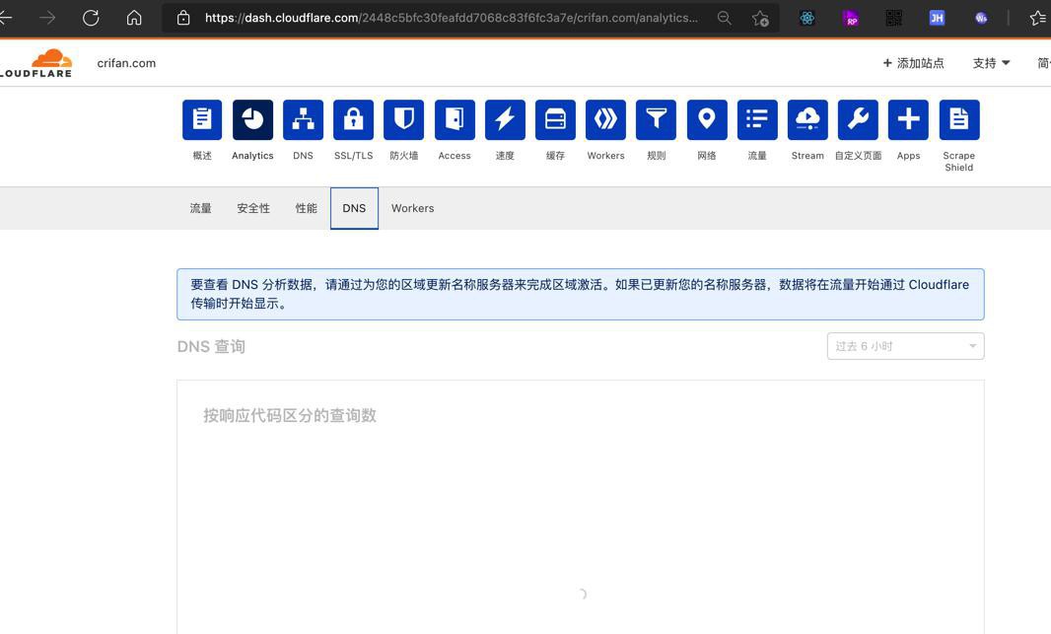Switch to the Workers analytics tab
Viewport: 1051px width, 634px height.
point(413,208)
